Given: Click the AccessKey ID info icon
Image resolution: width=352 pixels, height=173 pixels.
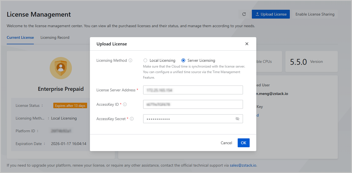Looking at the screenshot, I should coord(125,105).
